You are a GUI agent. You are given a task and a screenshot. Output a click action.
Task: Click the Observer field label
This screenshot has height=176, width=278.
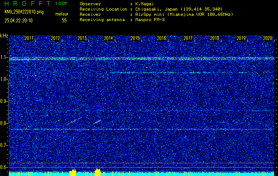coord(90,4)
